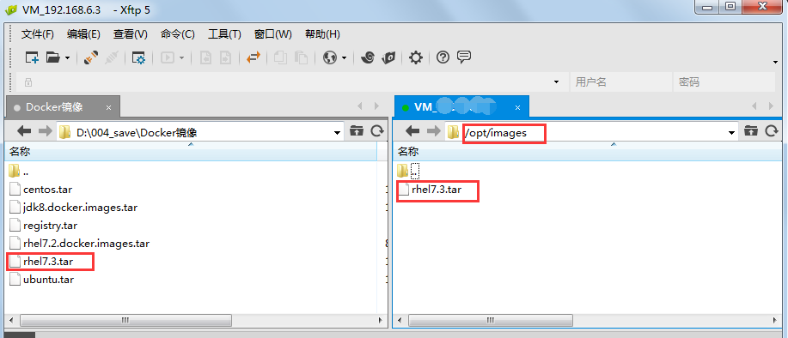Open Session Properties icon with gear
Screen dimensions: 788x338
click(x=138, y=57)
